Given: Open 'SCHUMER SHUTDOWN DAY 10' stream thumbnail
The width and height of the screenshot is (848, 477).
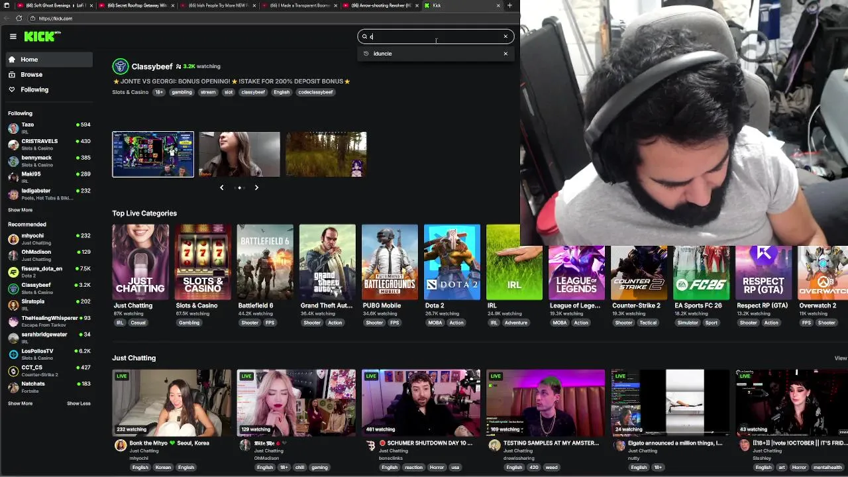Looking at the screenshot, I should pyautogui.click(x=421, y=402).
